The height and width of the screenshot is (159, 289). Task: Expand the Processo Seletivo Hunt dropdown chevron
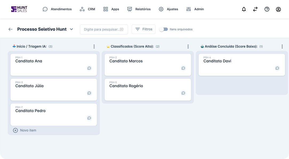pyautogui.click(x=71, y=29)
